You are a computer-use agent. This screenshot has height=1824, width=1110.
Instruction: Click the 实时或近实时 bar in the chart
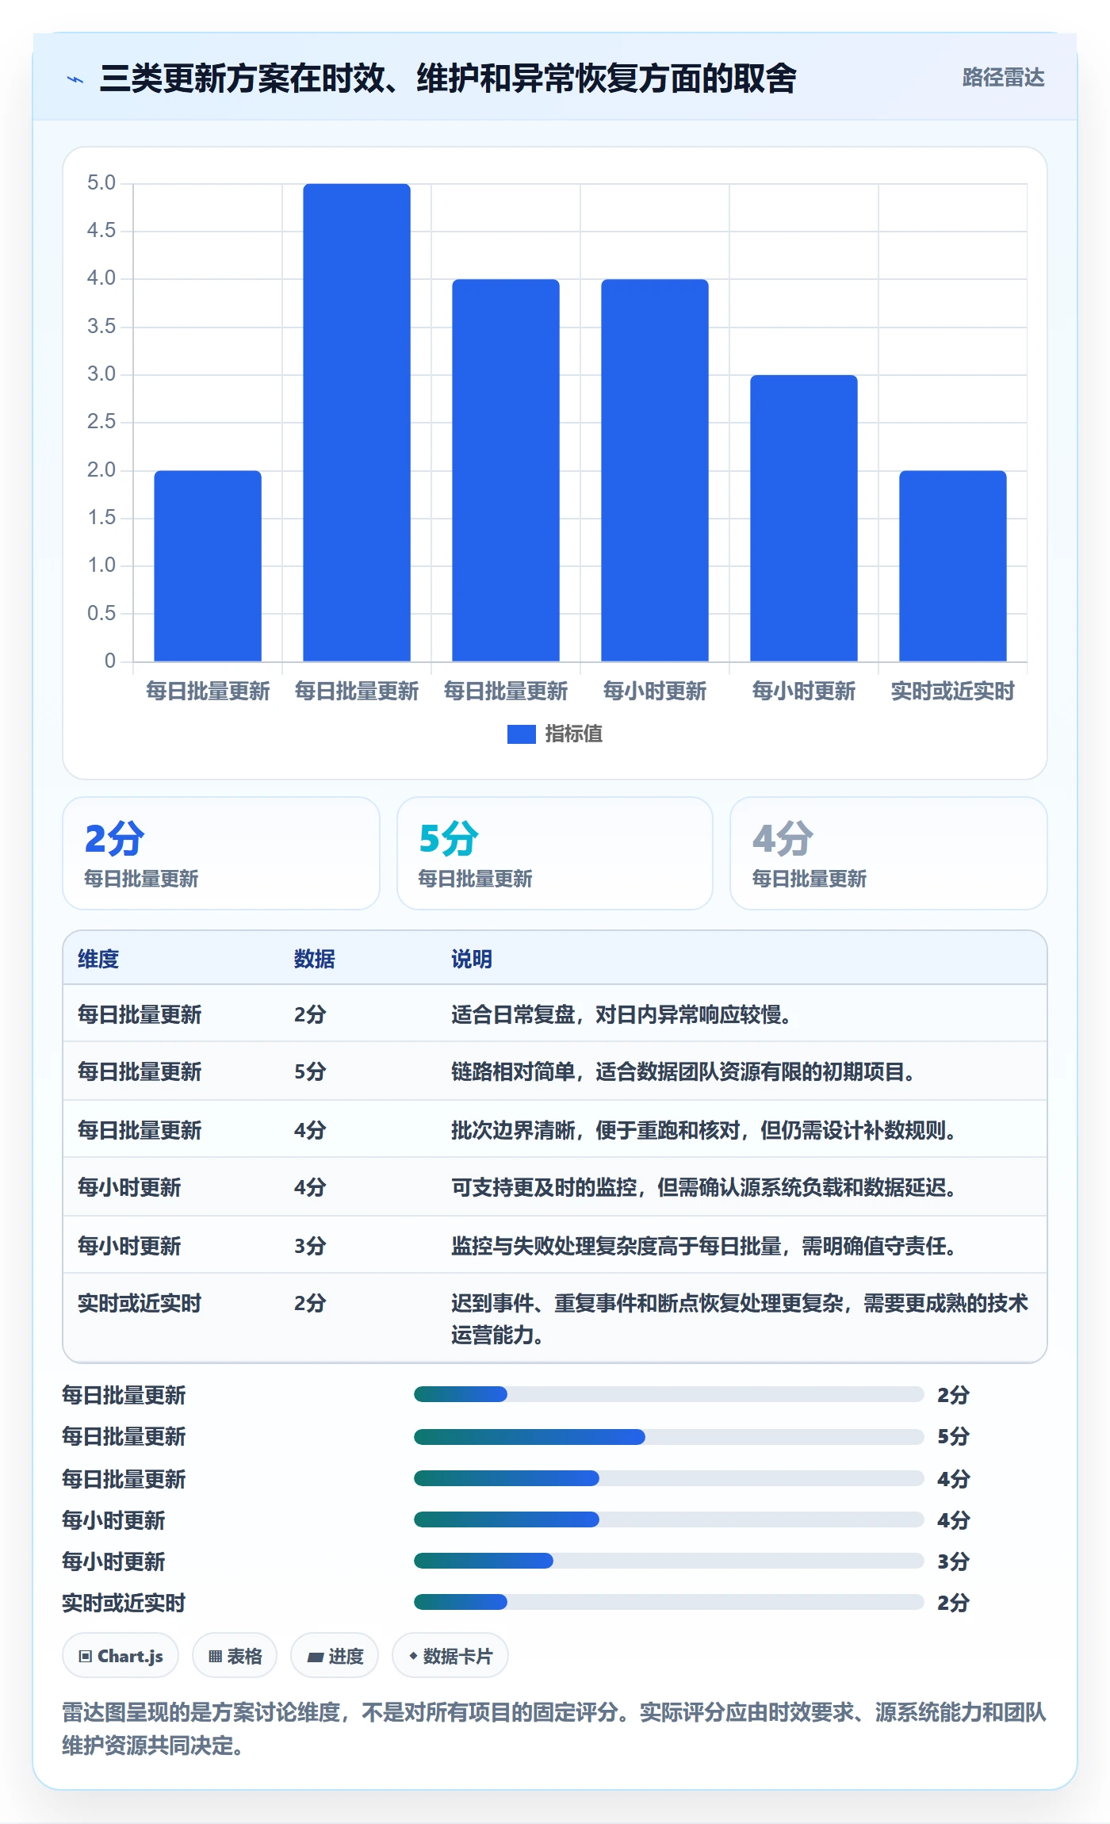tap(952, 565)
